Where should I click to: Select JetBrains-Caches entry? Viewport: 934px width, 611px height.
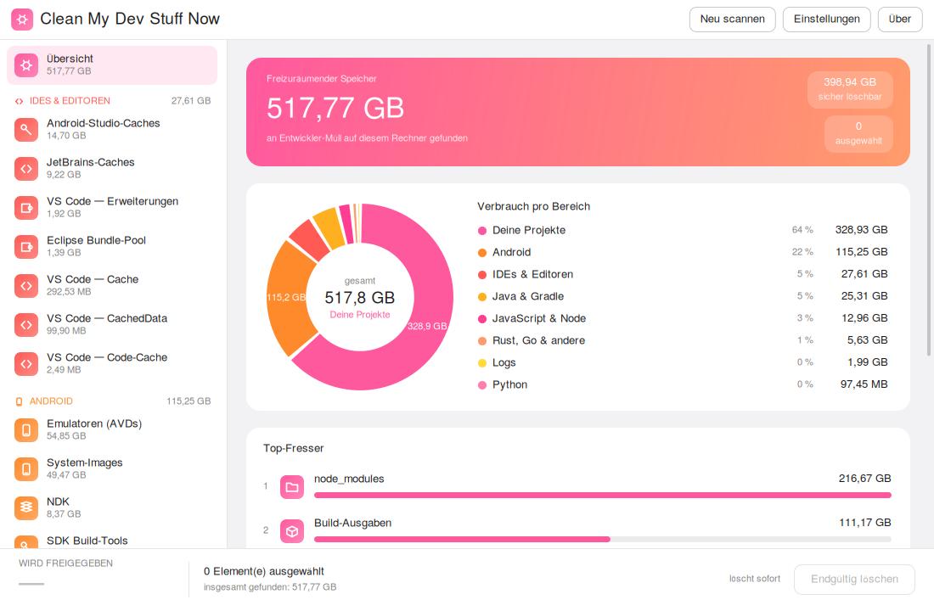(x=112, y=169)
